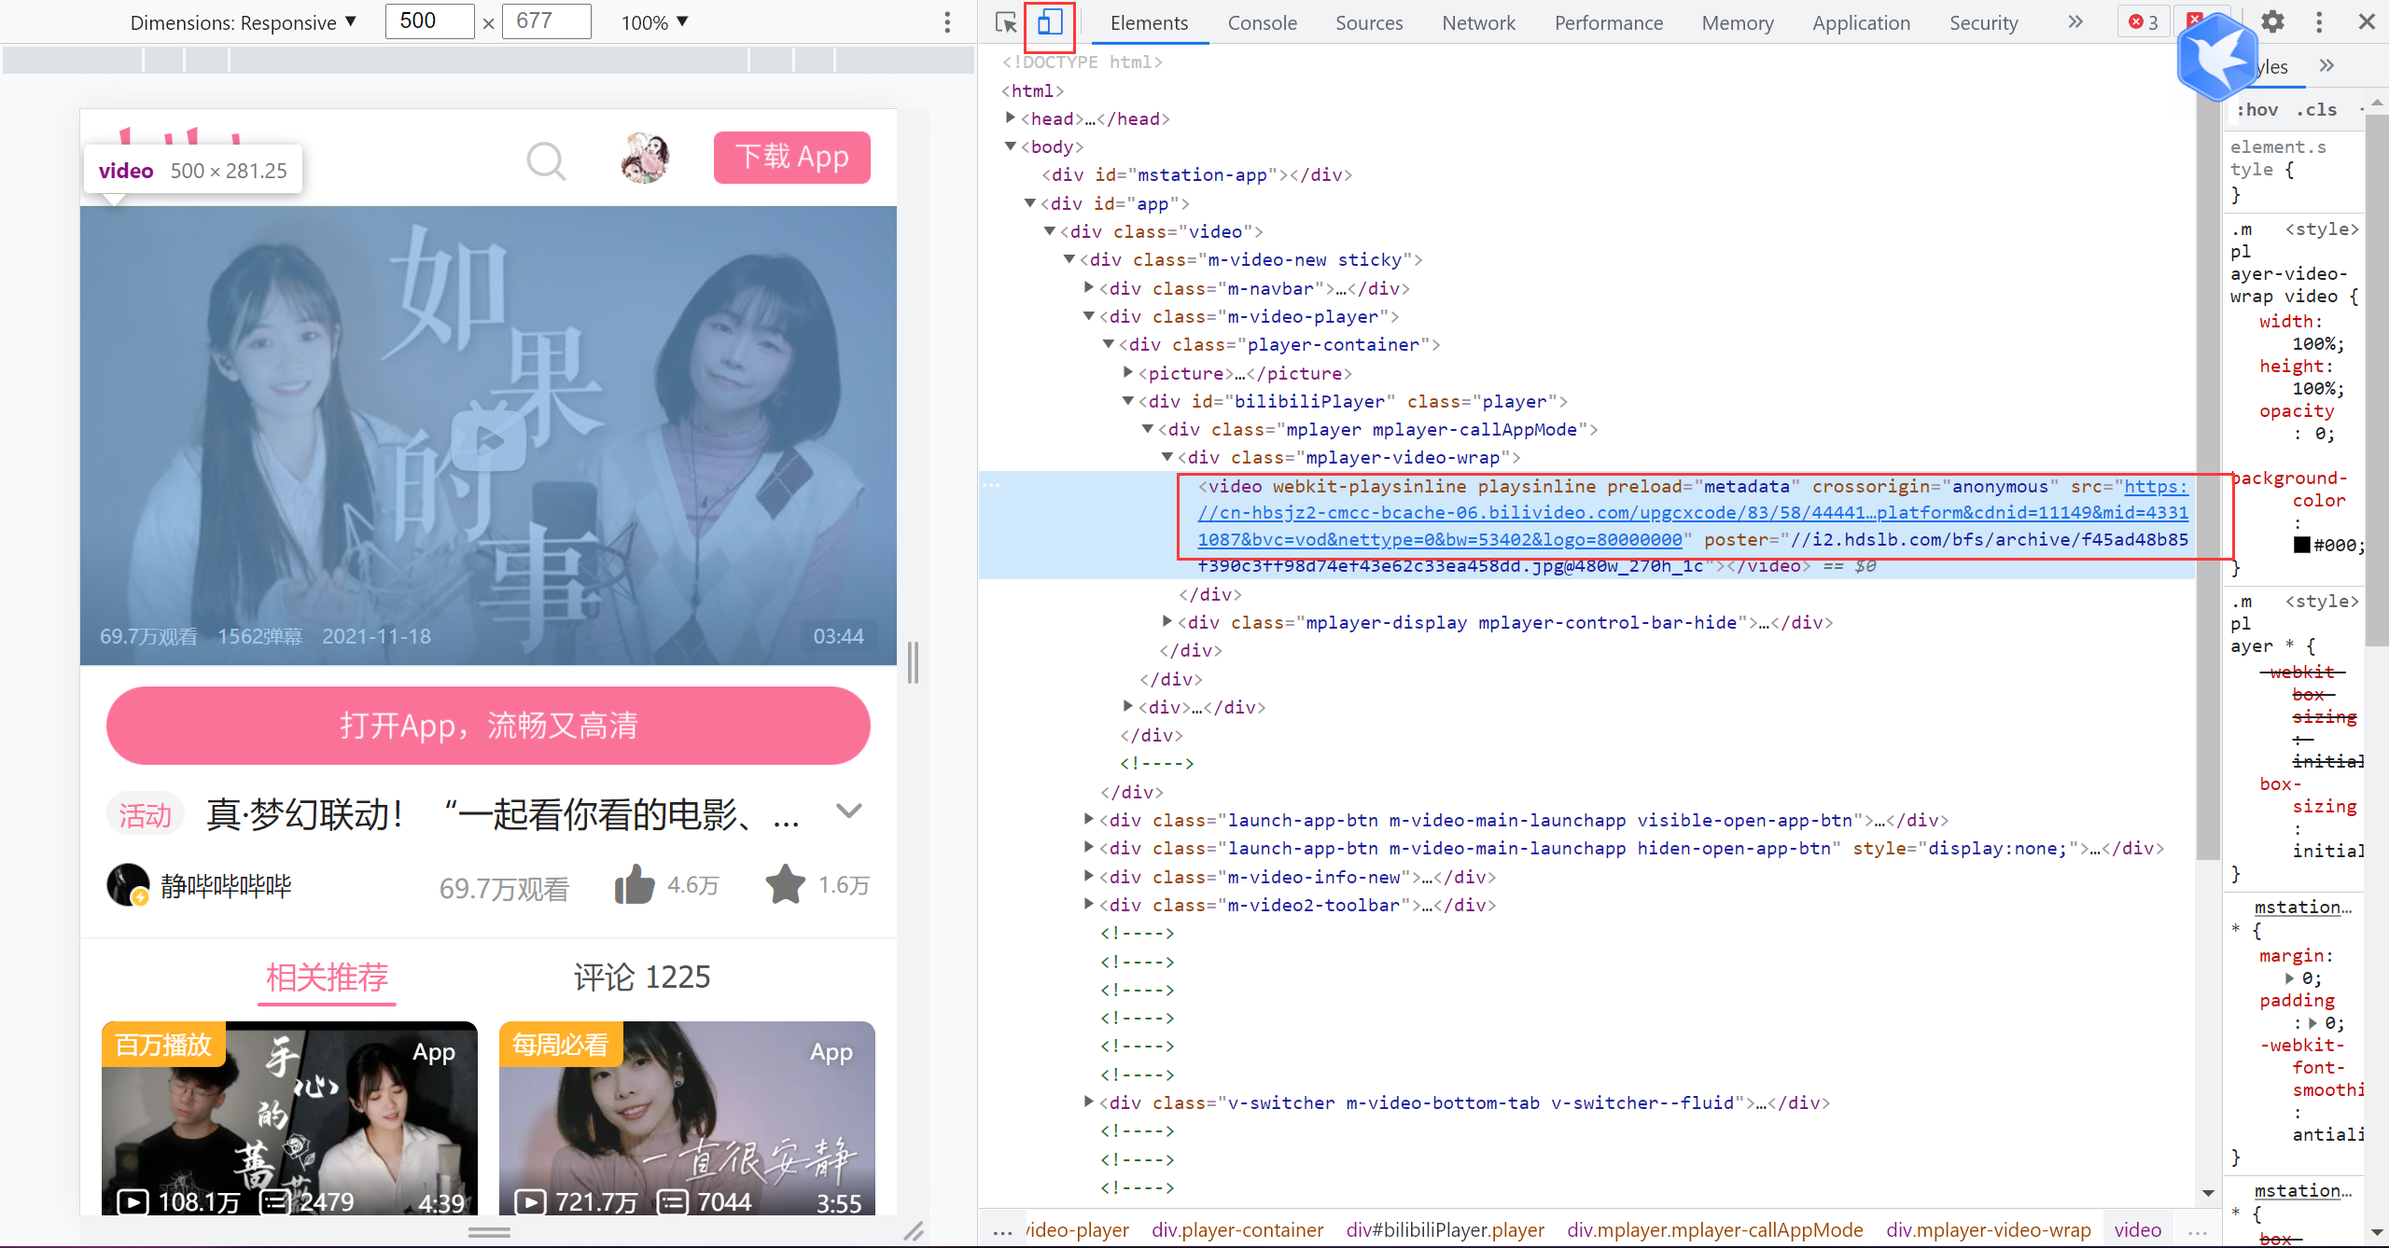
Task: Click the thumbs-up like icon
Action: [635, 884]
